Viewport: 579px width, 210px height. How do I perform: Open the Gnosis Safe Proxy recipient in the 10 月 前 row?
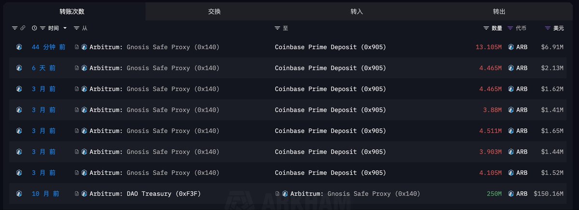(355, 194)
